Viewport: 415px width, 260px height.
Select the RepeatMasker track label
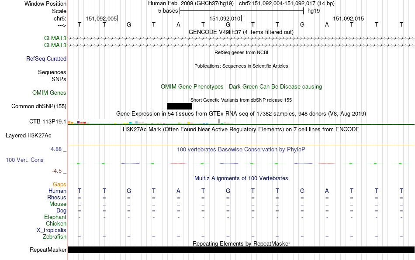click(48, 250)
